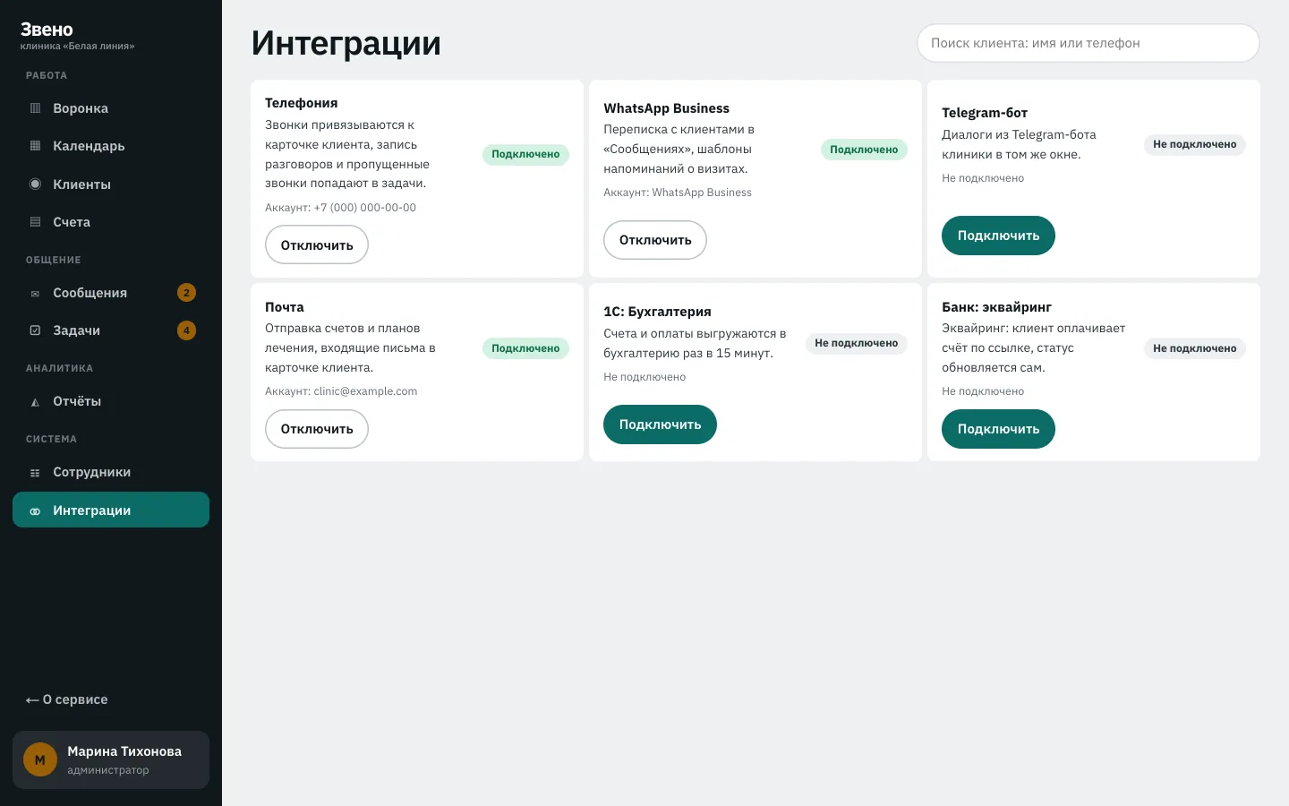
Task: Click the Счета list icon
Action: (35, 222)
